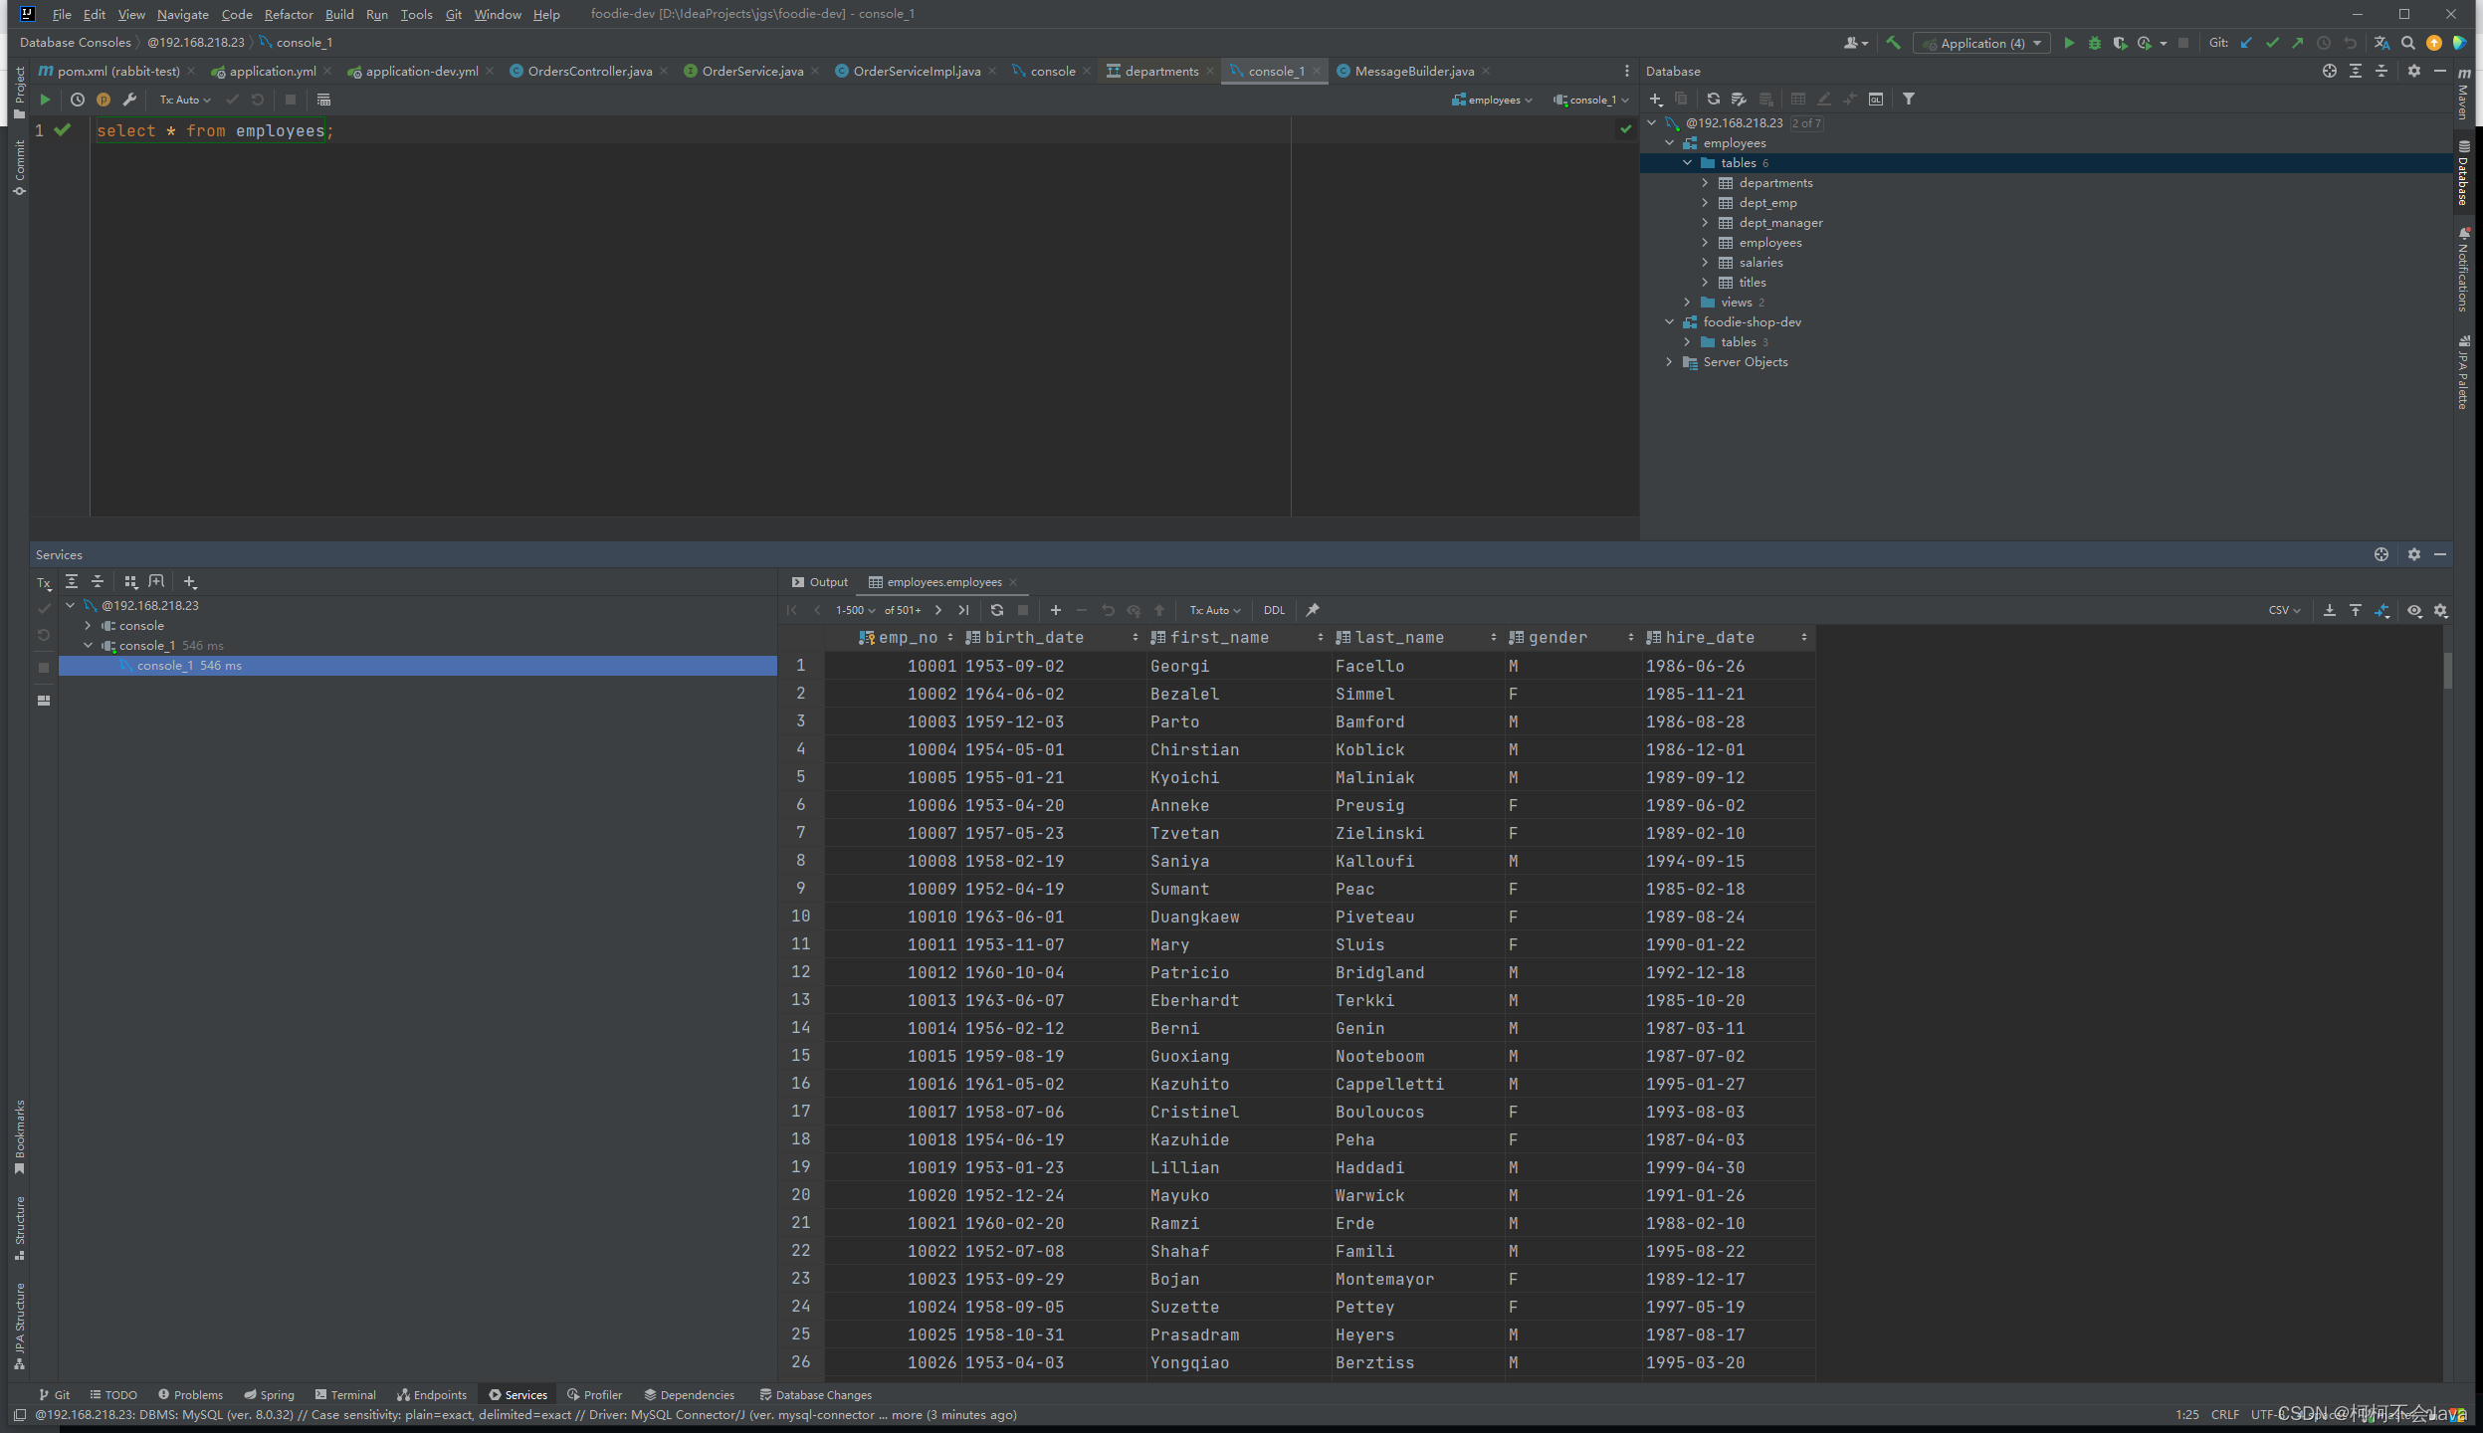
Task: Run Application with Coverage
Action: pyautogui.click(x=2120, y=43)
